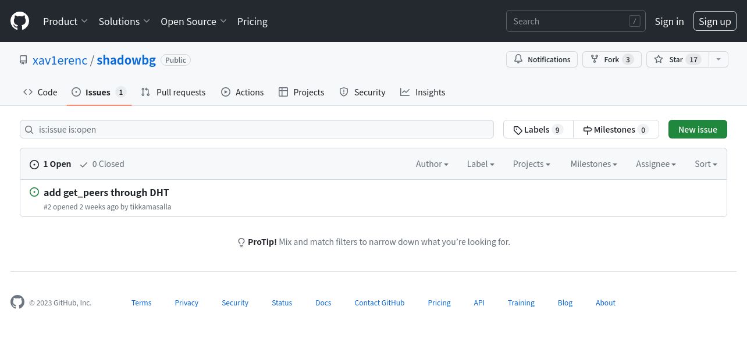Click the New issue button
This screenshot has width=747, height=338.
tap(698, 129)
